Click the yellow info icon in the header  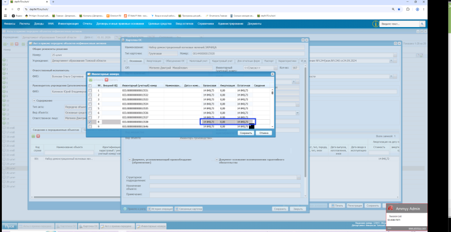(x=375, y=24)
